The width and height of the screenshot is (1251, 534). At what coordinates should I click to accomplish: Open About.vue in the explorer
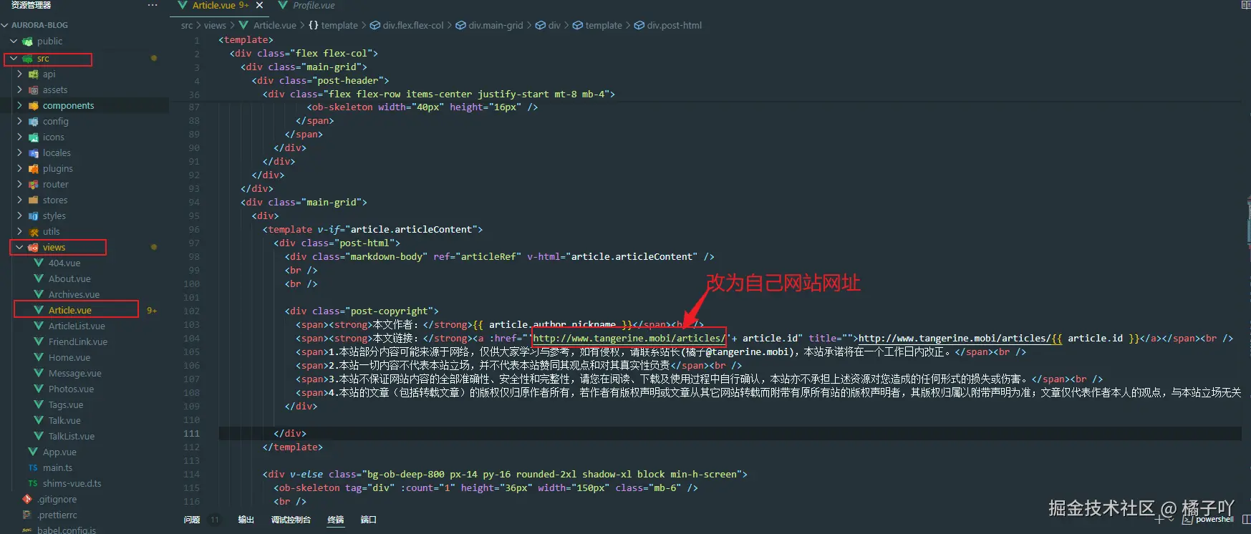click(x=69, y=278)
